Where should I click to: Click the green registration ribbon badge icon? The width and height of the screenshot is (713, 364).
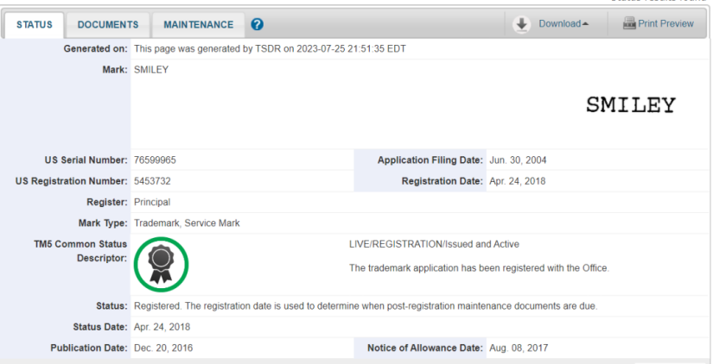(162, 262)
